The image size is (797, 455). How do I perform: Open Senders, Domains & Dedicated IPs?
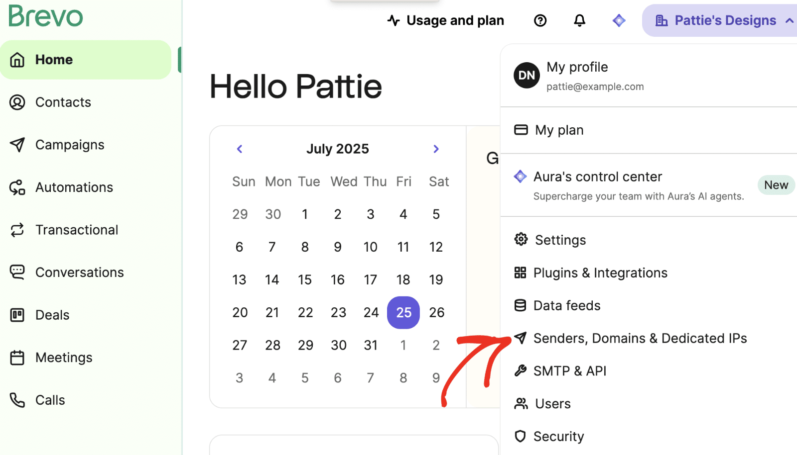coord(640,338)
